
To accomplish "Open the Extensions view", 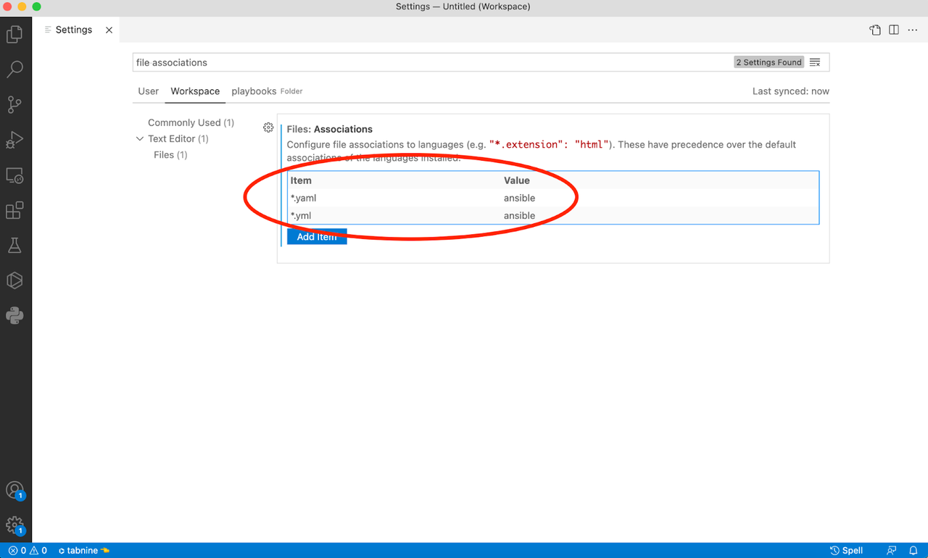I will [x=14, y=210].
